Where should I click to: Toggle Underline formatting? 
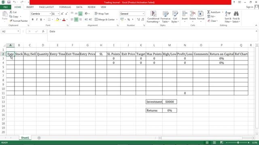pos(41,20)
